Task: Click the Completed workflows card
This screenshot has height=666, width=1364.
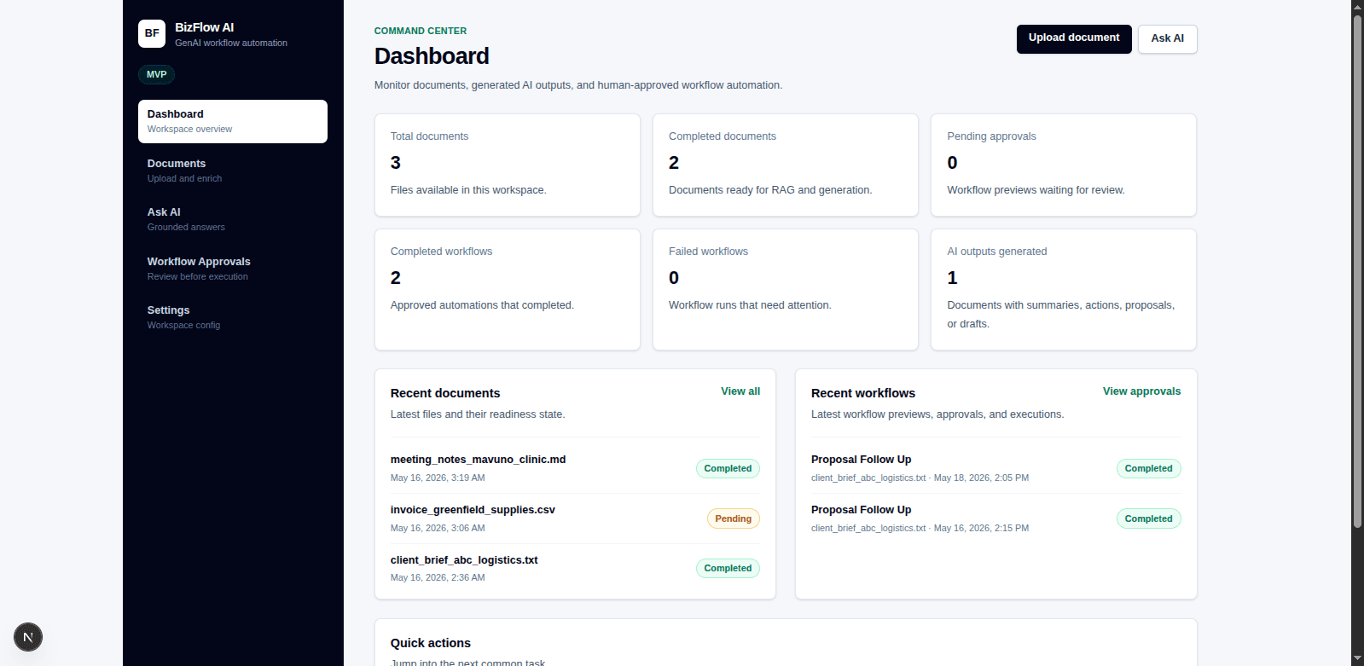Action: click(508, 290)
